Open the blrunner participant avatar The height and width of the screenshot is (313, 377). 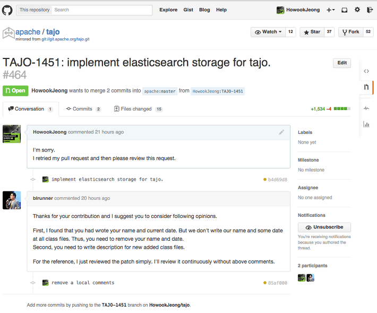[x=310, y=278]
